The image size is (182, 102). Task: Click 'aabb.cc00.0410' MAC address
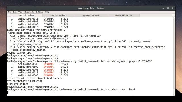click(28, 27)
